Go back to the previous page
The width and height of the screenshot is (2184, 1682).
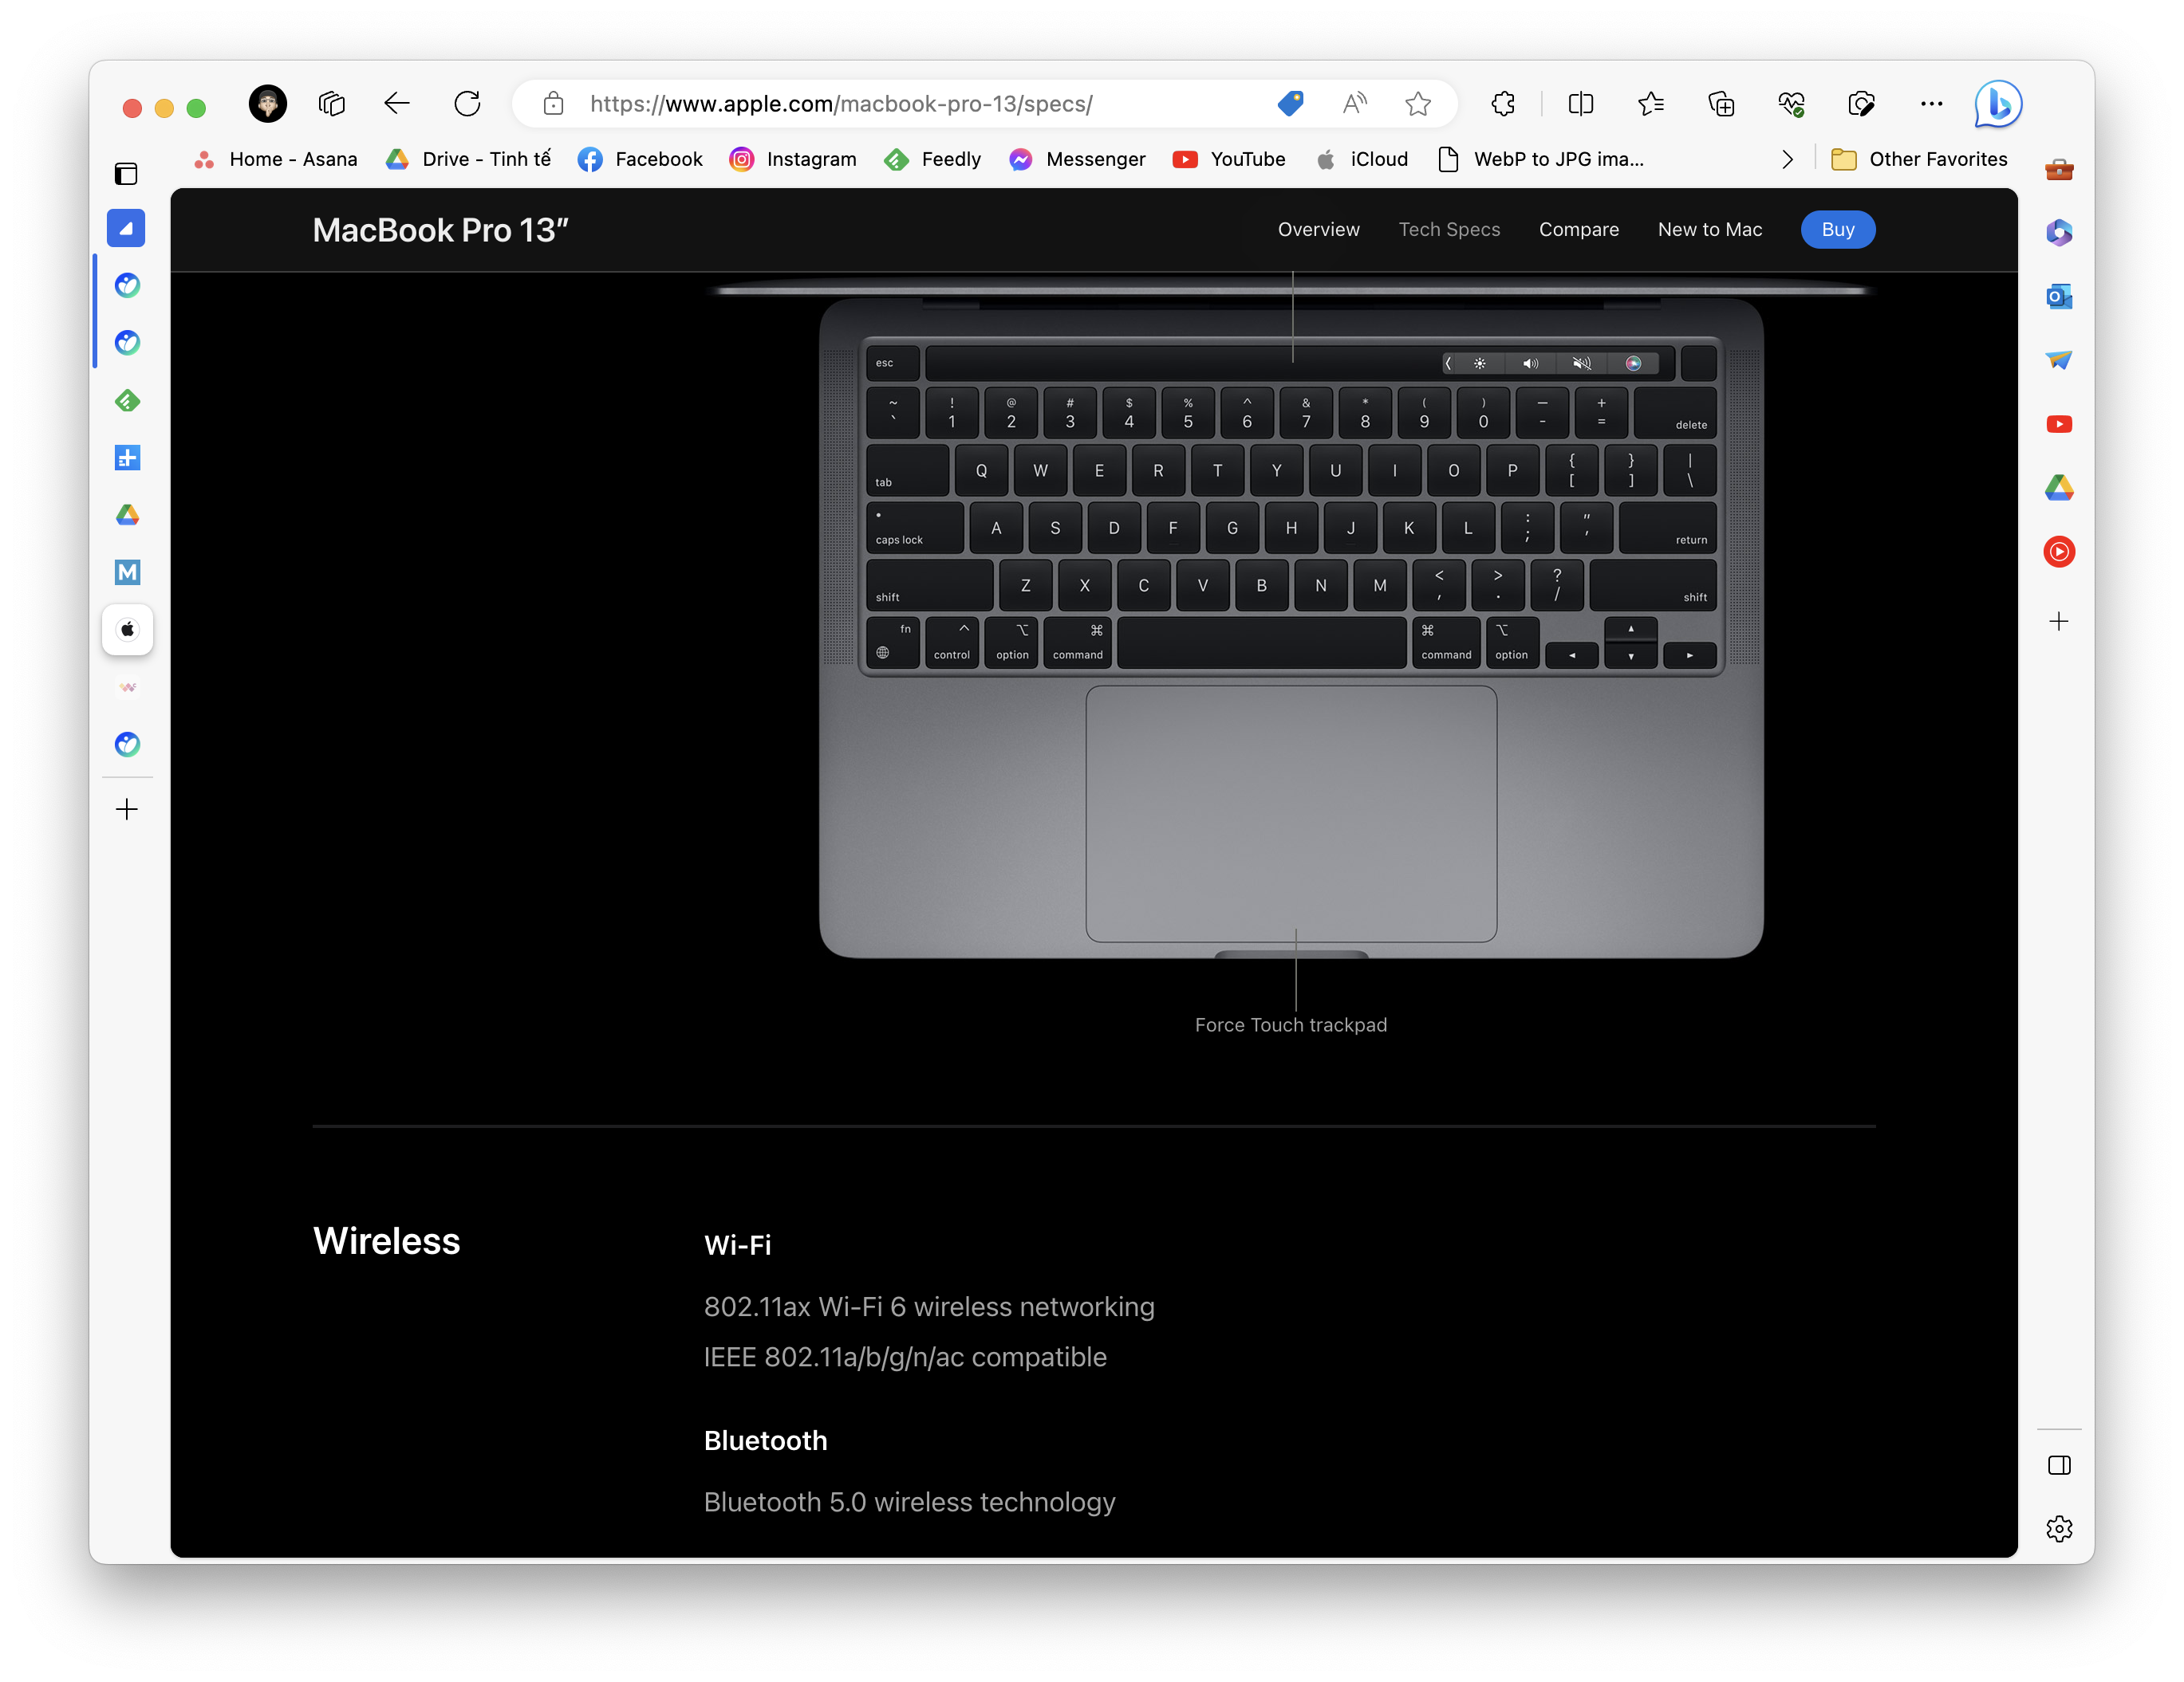pyautogui.click(x=397, y=104)
